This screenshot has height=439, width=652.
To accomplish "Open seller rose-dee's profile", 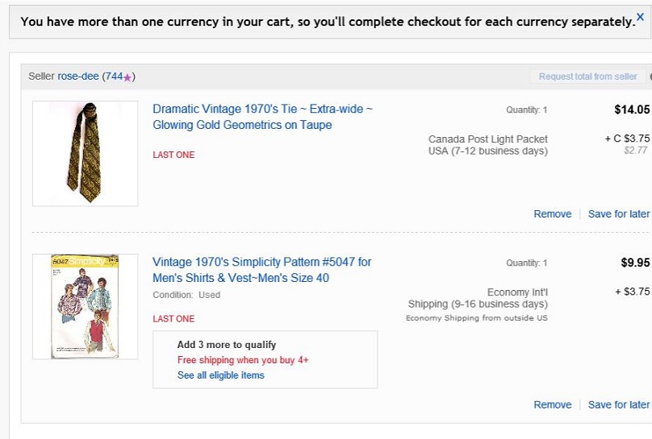I will coord(78,77).
